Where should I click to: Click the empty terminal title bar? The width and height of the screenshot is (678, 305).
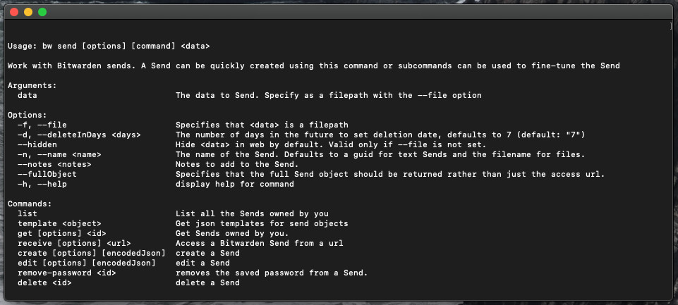[339, 12]
